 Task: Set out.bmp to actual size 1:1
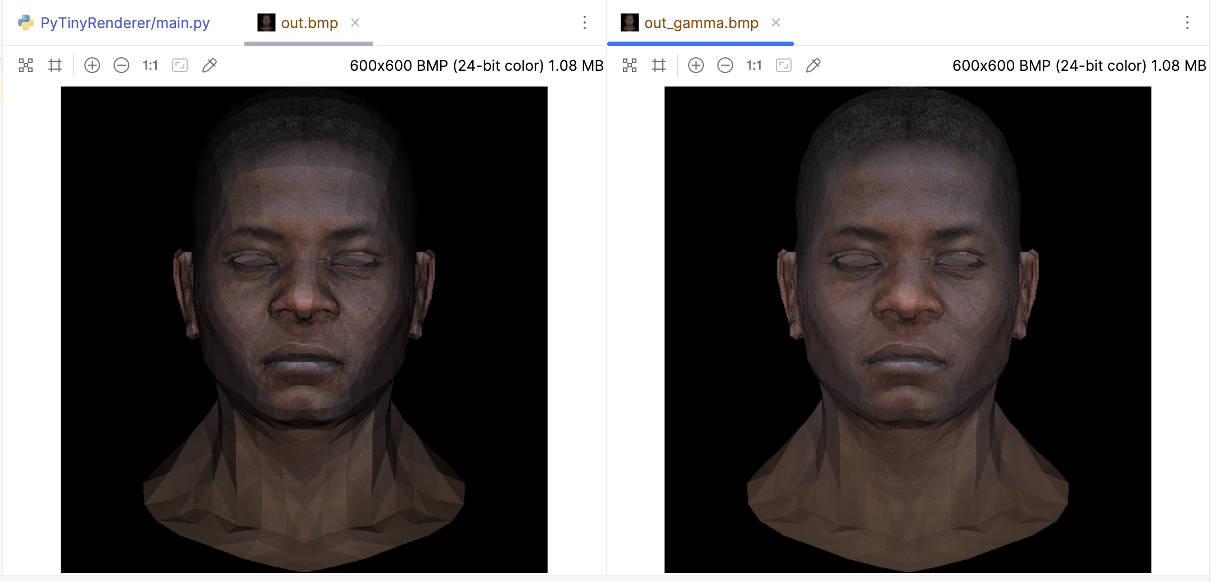click(150, 65)
